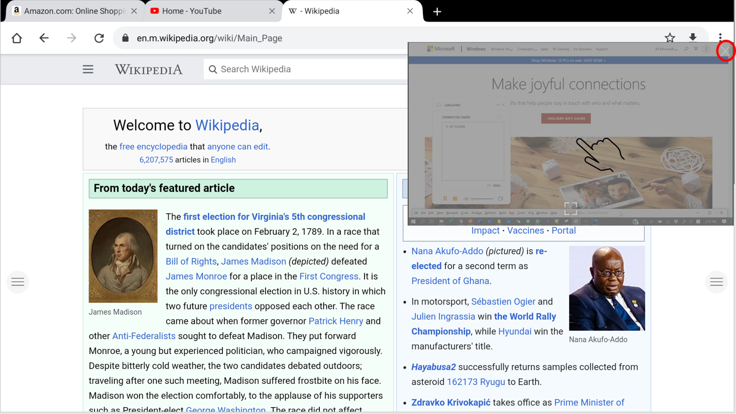
Task: Open the English language link
Action: (223, 159)
